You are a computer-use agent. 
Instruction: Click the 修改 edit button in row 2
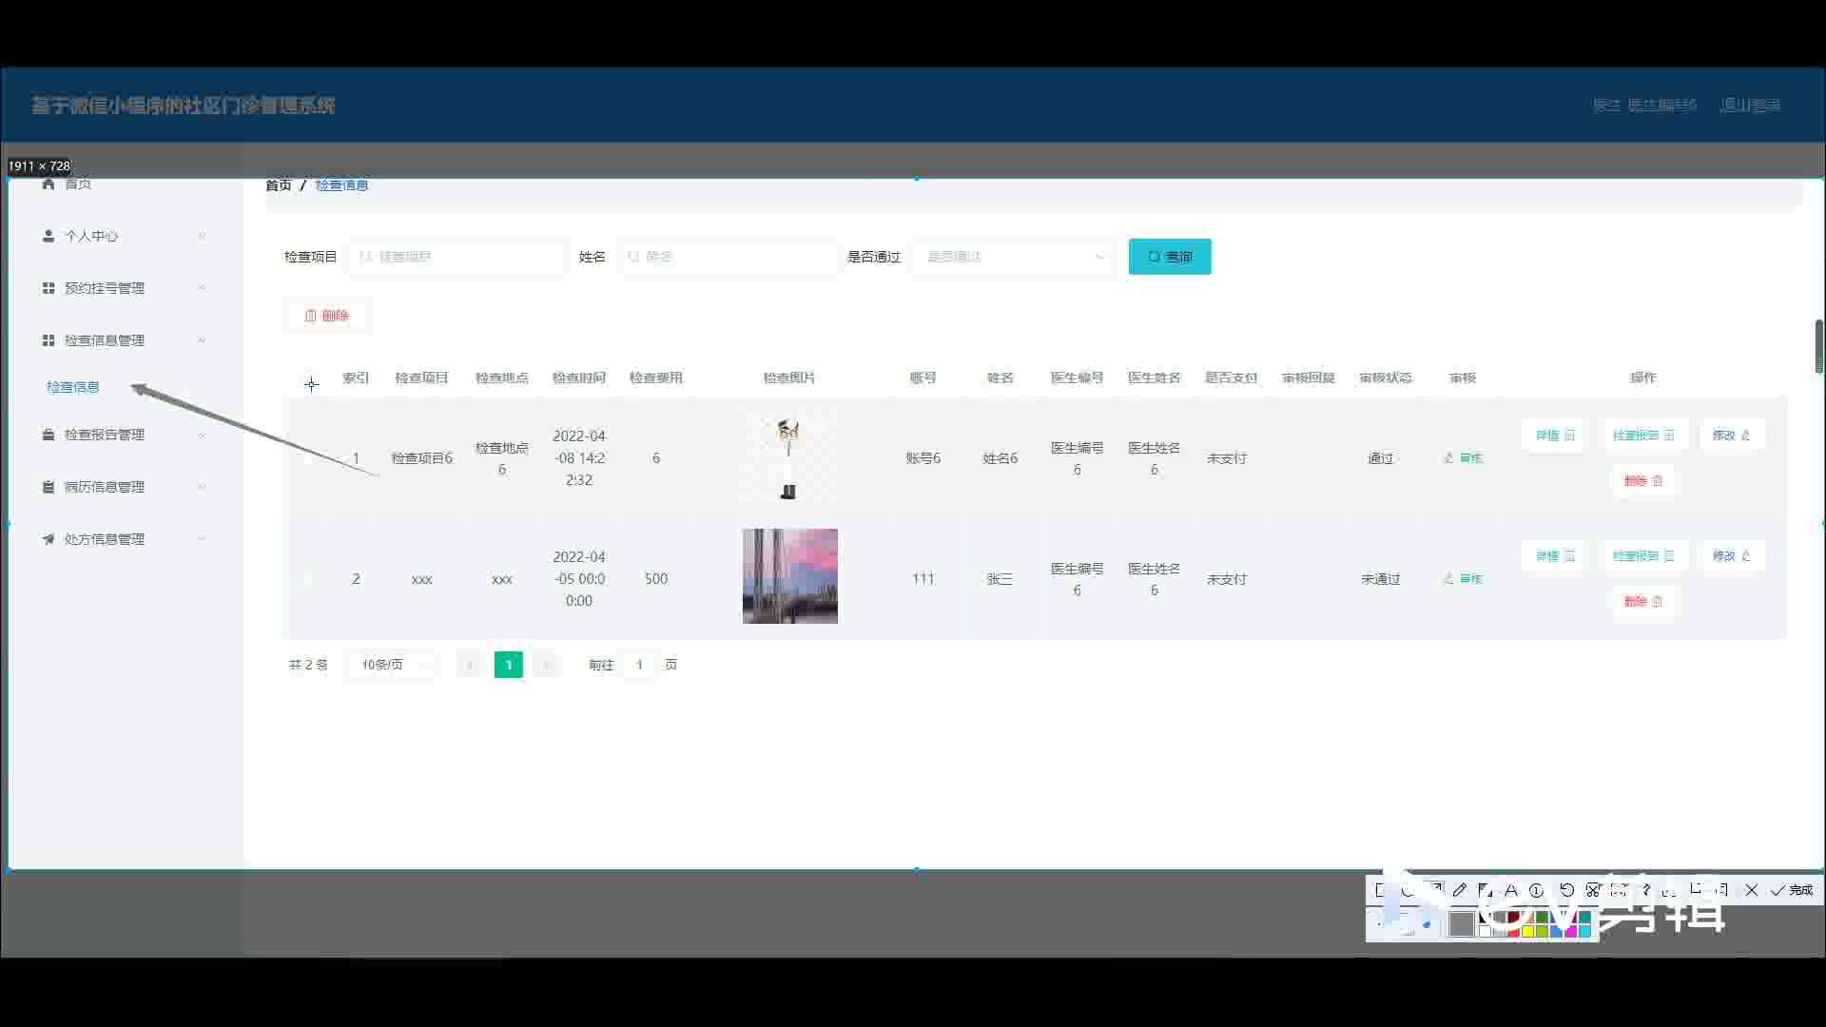pyautogui.click(x=1731, y=556)
